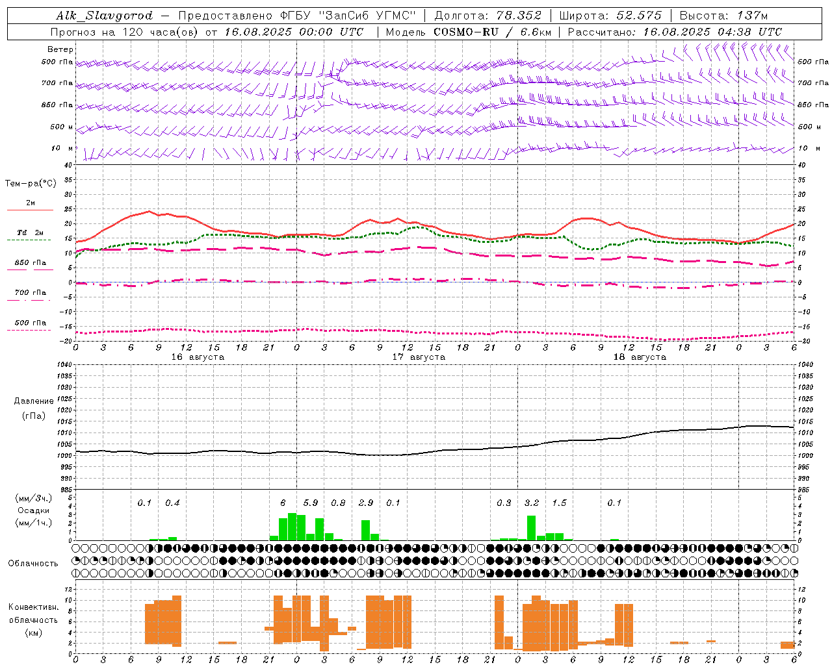Click the '3.2' precipitation amount value
The height and width of the screenshot is (665, 832).
coord(532,503)
